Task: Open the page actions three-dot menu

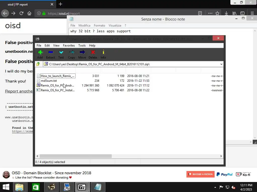Action: click(x=210, y=13)
